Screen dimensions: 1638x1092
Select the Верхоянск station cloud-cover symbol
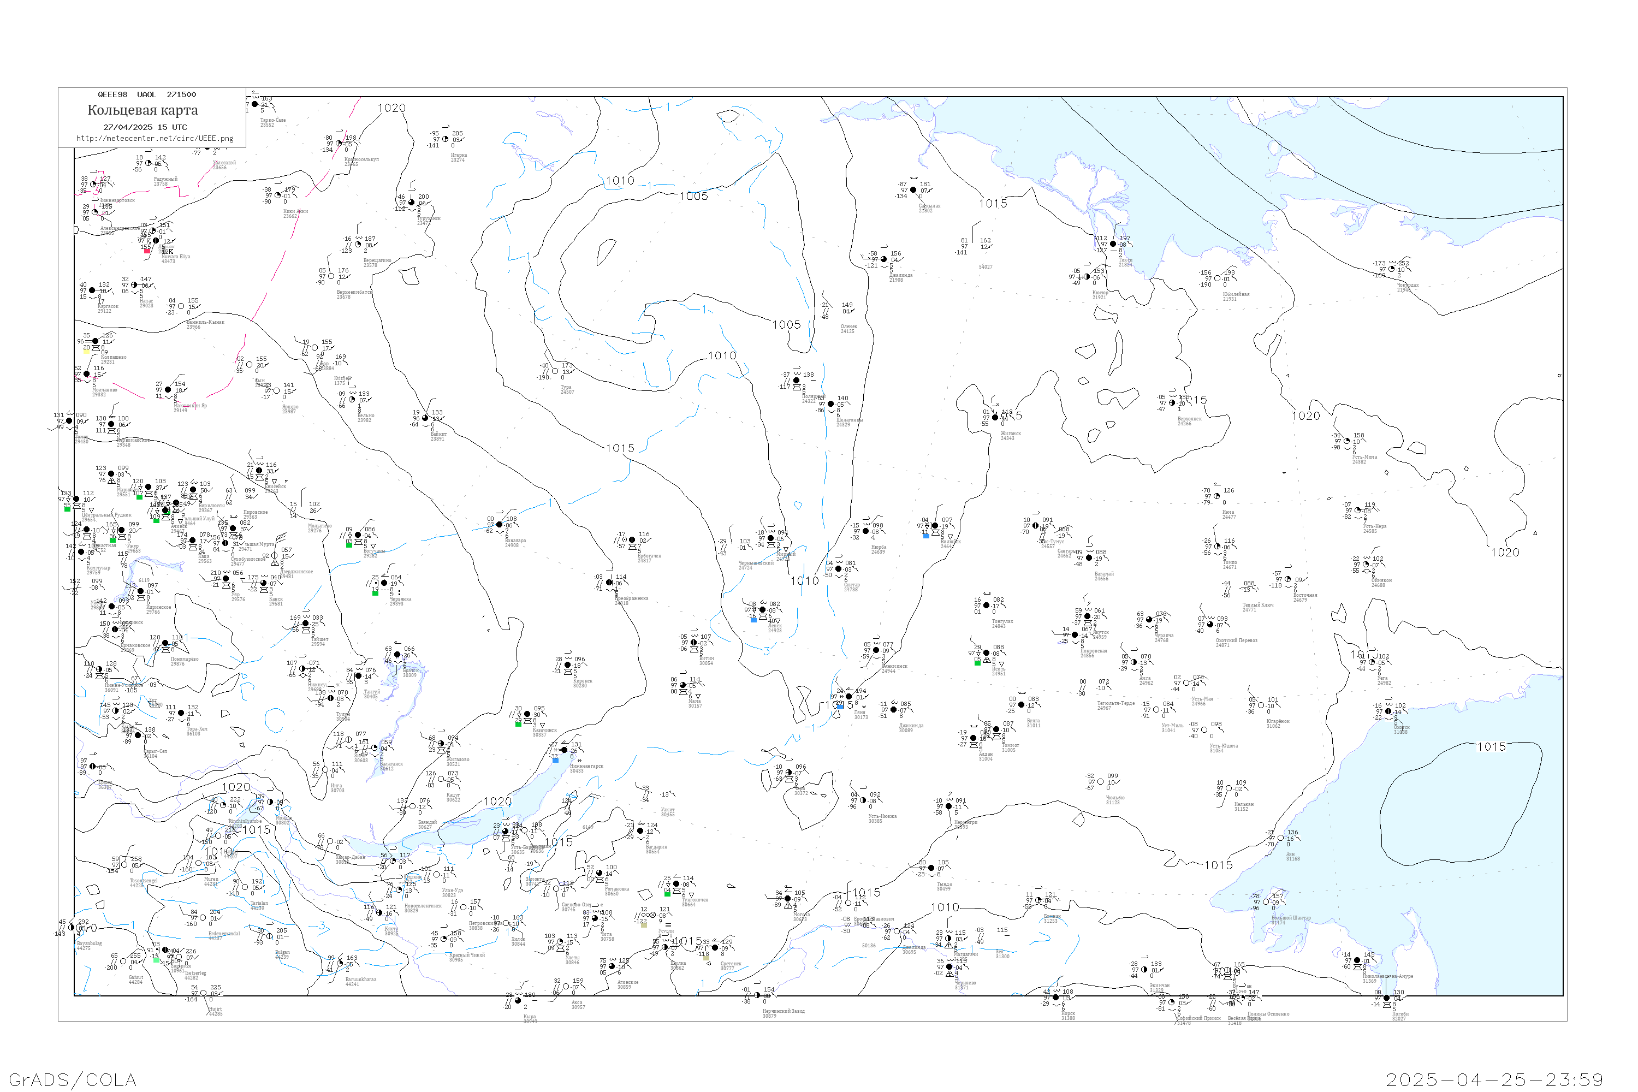(x=1172, y=402)
